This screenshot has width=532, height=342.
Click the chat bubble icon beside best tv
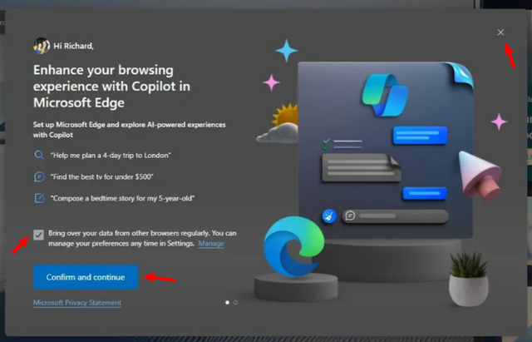pyautogui.click(x=39, y=176)
